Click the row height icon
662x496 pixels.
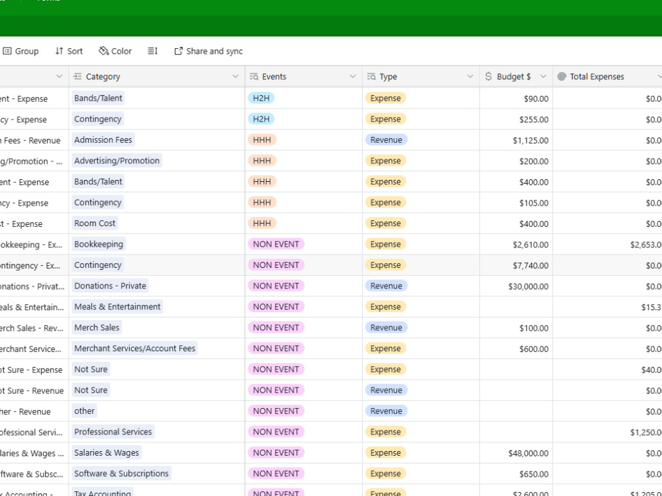[152, 52]
